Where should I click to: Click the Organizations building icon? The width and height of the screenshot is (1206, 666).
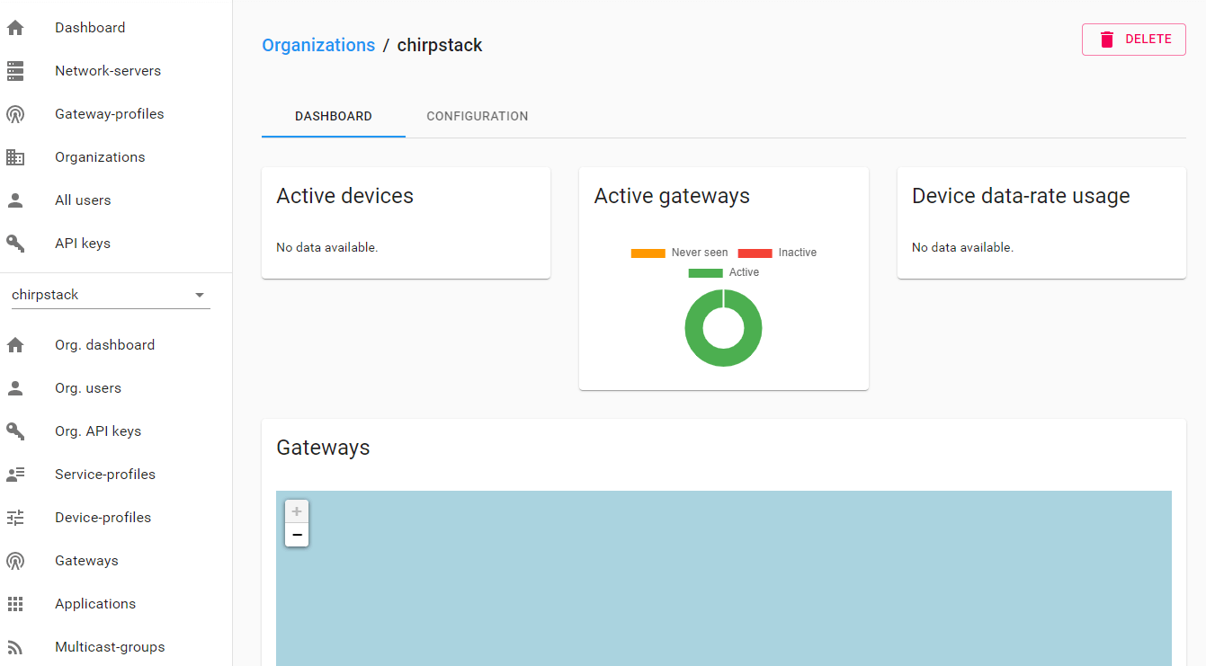click(15, 157)
